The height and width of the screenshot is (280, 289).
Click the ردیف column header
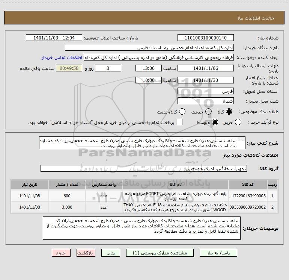272,185
